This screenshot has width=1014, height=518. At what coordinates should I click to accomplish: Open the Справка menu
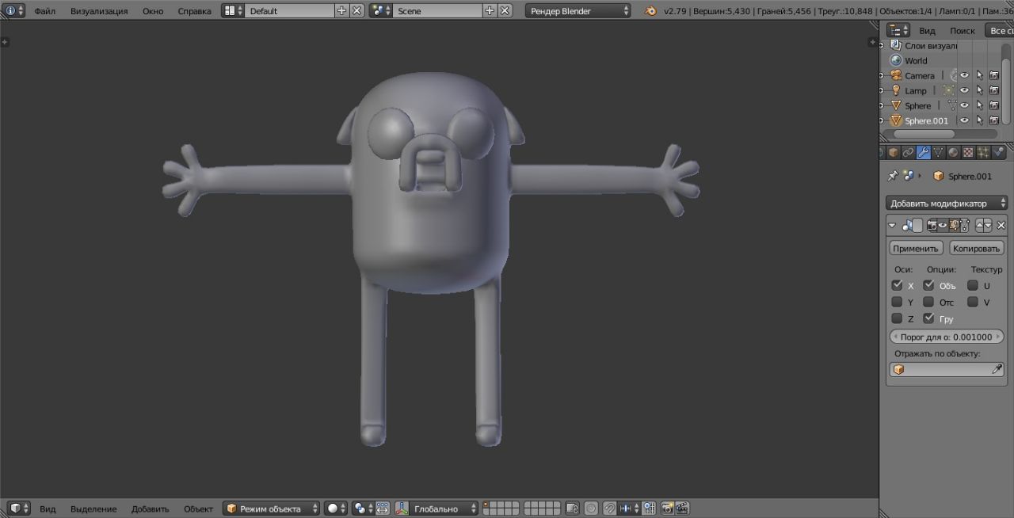(x=194, y=11)
